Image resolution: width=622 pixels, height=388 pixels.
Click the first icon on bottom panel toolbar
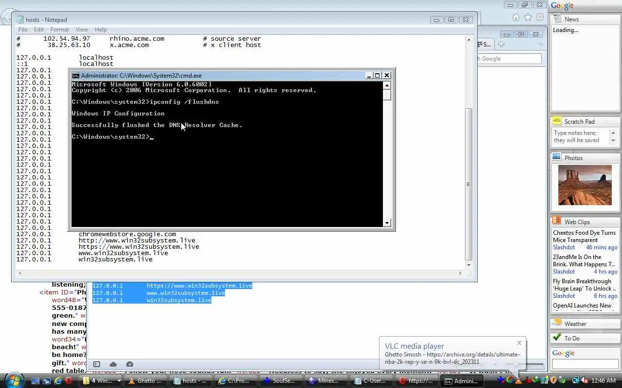coord(96,364)
